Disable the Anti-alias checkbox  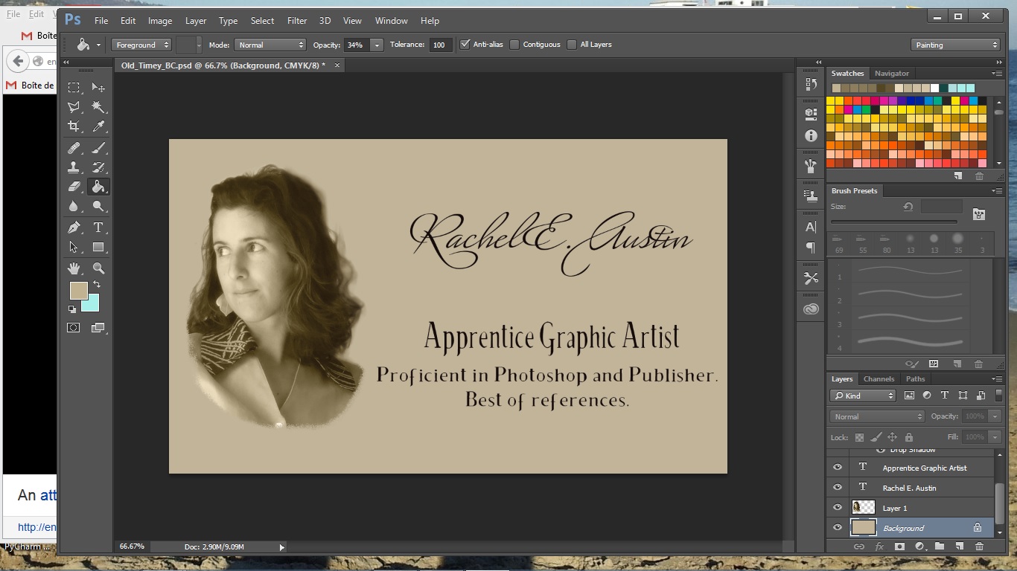pos(465,45)
